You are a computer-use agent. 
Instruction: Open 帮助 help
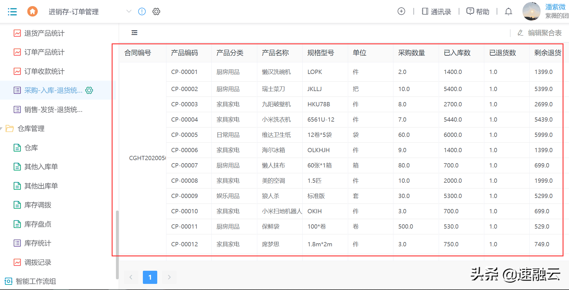tap(478, 12)
